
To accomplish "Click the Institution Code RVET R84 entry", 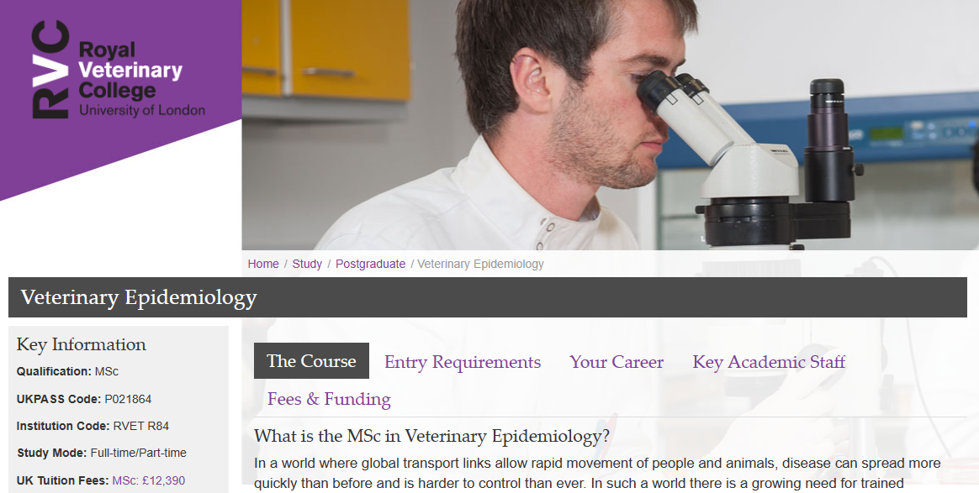I will (93, 426).
